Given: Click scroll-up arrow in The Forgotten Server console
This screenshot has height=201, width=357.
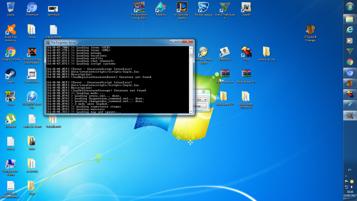Looking at the screenshot, I should (x=191, y=48).
